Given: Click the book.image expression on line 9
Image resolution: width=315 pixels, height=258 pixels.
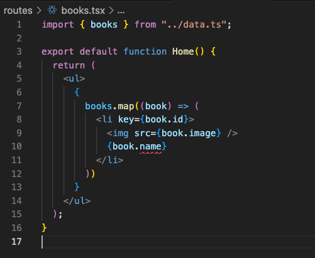Looking at the screenshot, I should (189, 134).
